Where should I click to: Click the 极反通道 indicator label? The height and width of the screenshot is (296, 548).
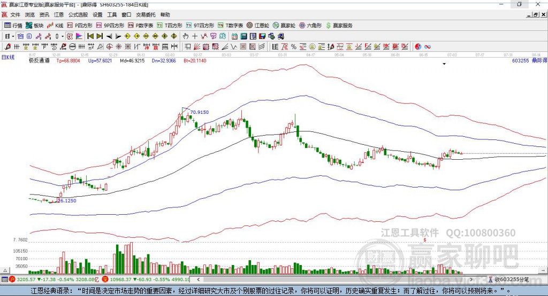click(39, 61)
